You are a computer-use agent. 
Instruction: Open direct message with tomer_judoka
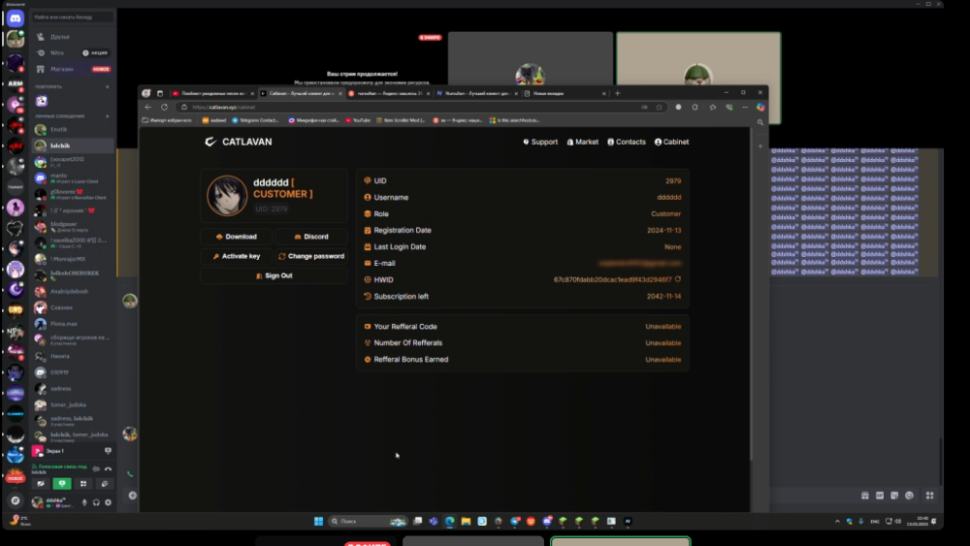[x=73, y=404]
